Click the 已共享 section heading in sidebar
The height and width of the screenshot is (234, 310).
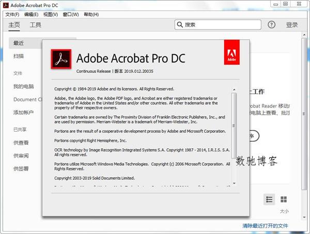coord(20,130)
